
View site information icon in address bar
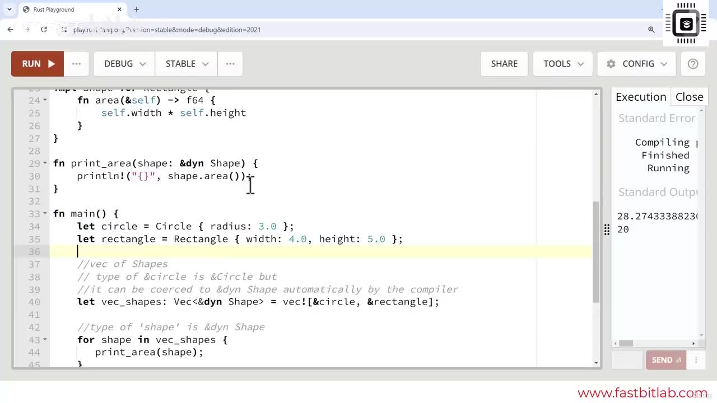pos(64,30)
